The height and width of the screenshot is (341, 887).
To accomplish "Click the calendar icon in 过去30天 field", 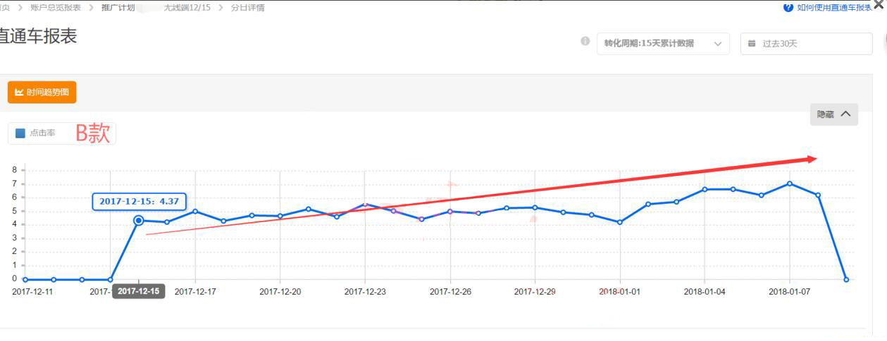I will tap(752, 44).
